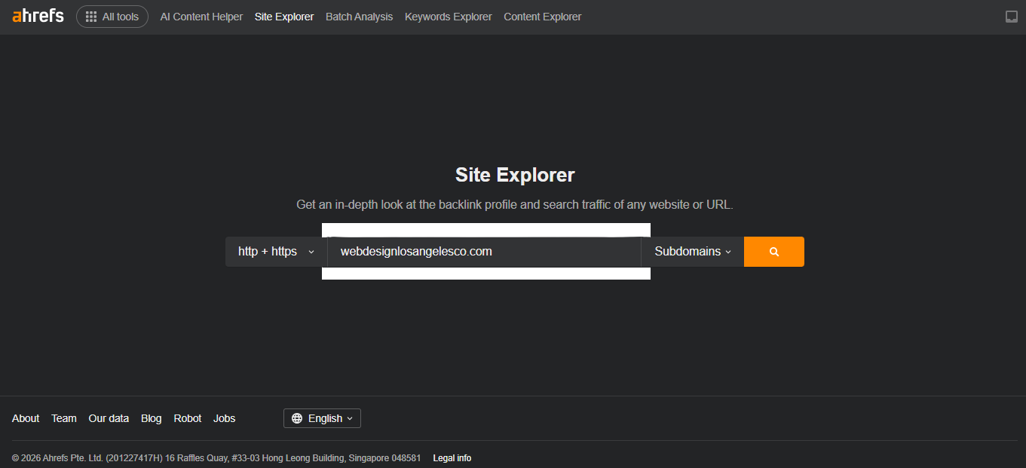Click the orange search button

pos(774,252)
